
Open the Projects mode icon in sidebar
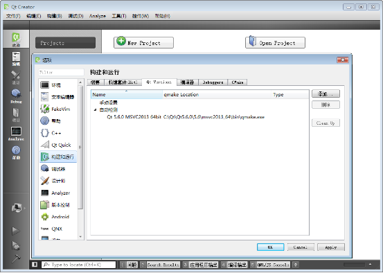(x=16, y=115)
